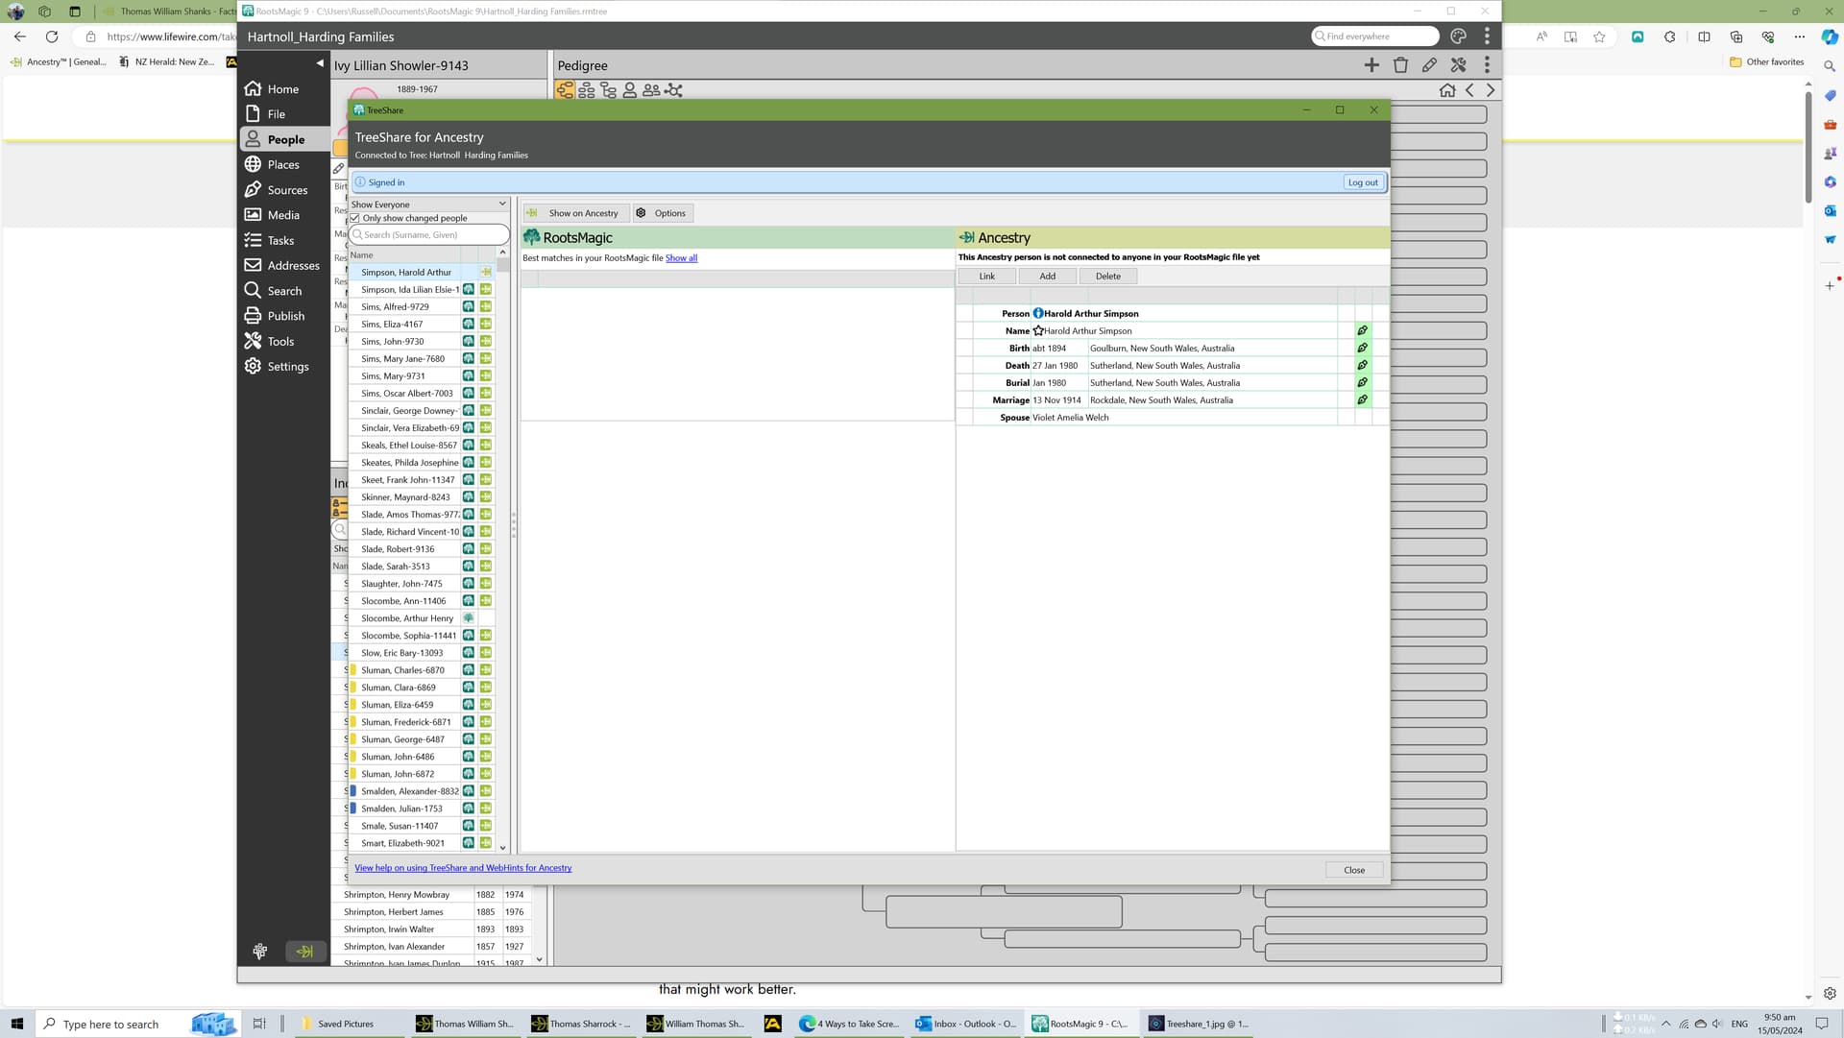
Task: Click Show on Ancestry button
Action: [575, 213]
